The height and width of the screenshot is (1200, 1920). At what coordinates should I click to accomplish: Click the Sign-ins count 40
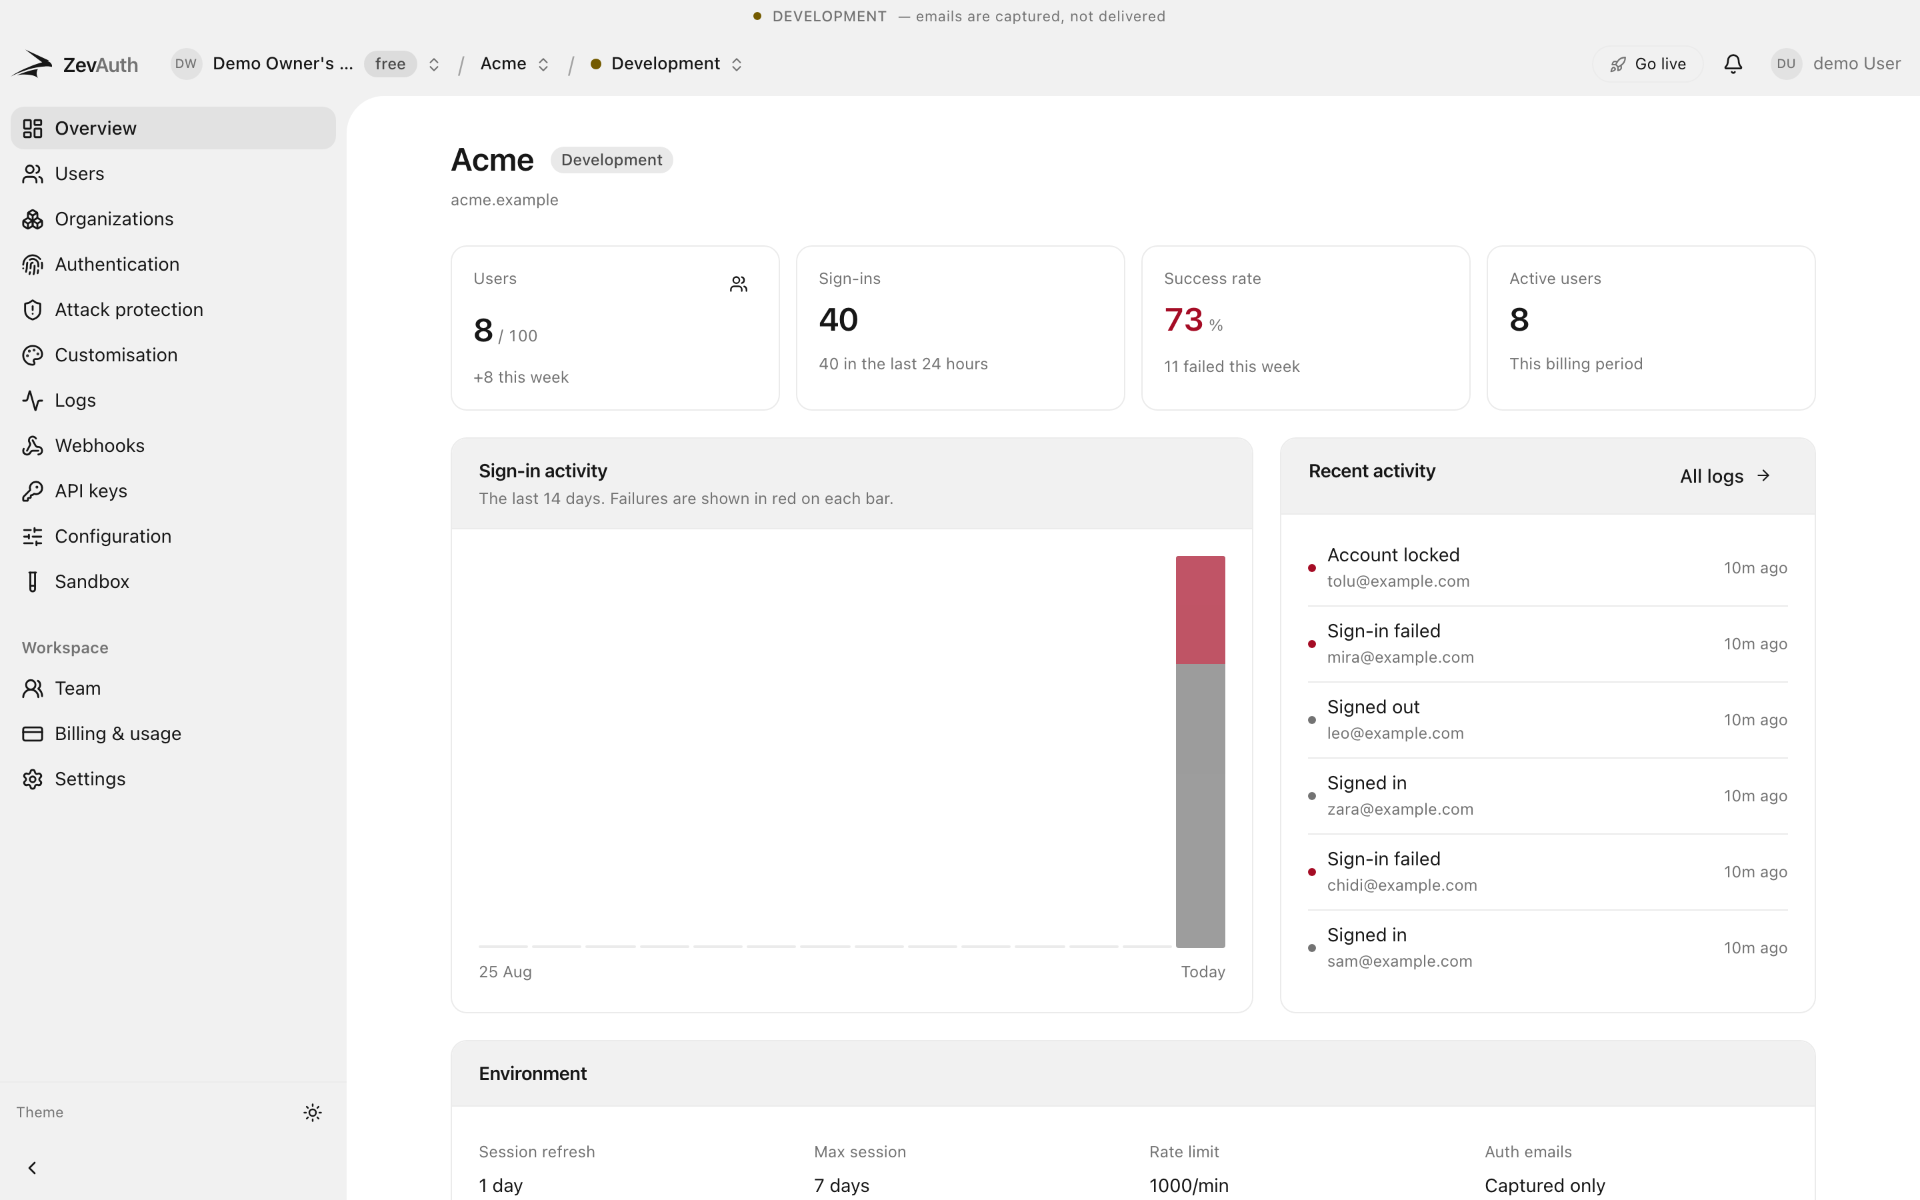click(838, 320)
